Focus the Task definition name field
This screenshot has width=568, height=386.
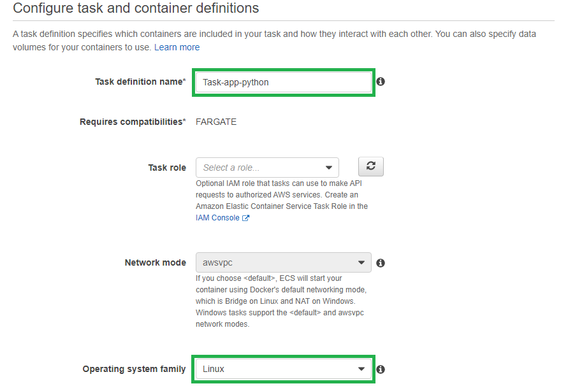click(283, 82)
